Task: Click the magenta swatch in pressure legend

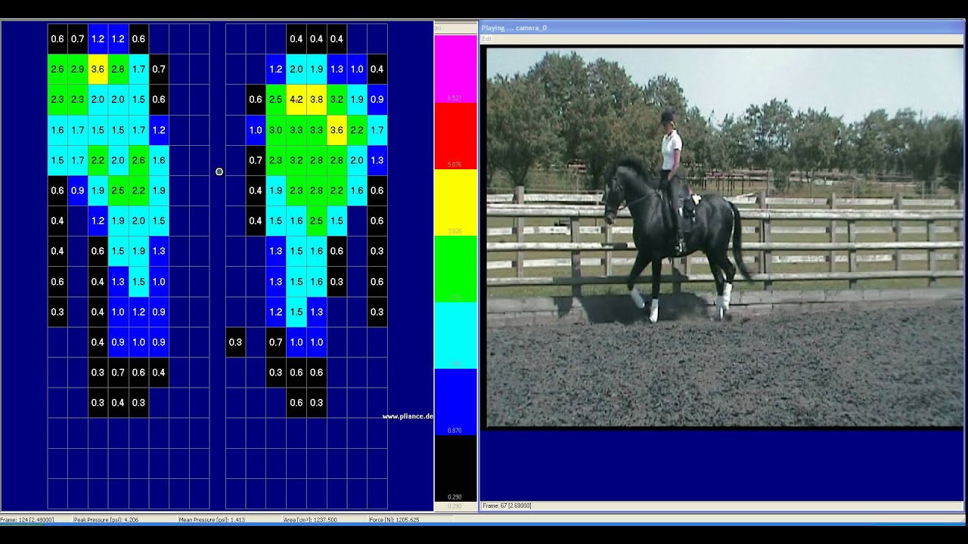Action: (455, 69)
